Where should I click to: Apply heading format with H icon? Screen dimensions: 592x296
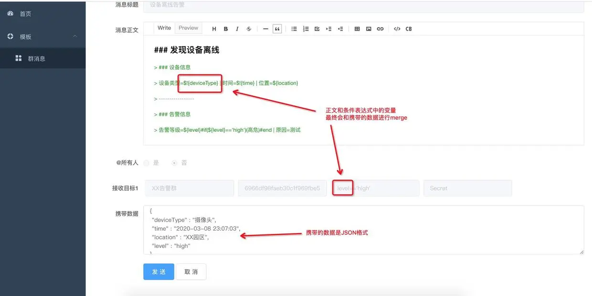214,29
